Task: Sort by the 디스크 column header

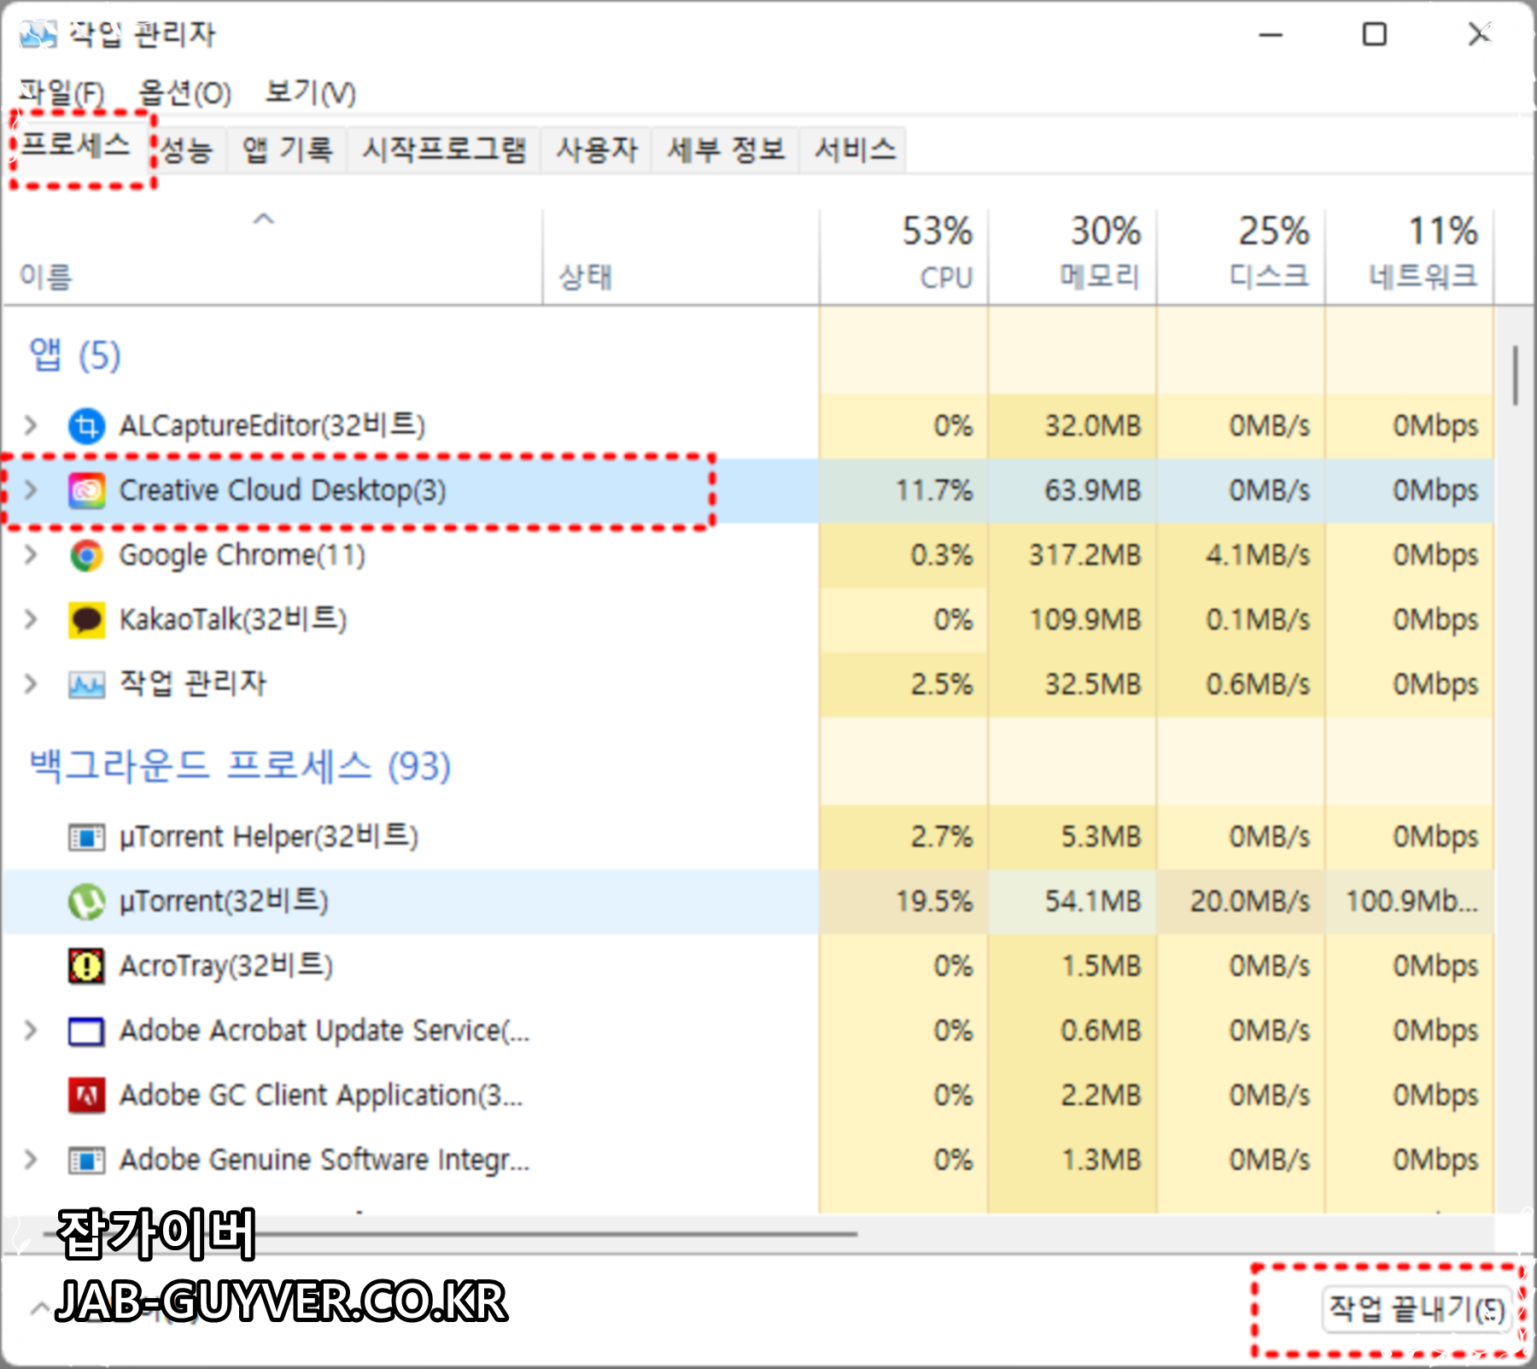Action: [x=1241, y=256]
